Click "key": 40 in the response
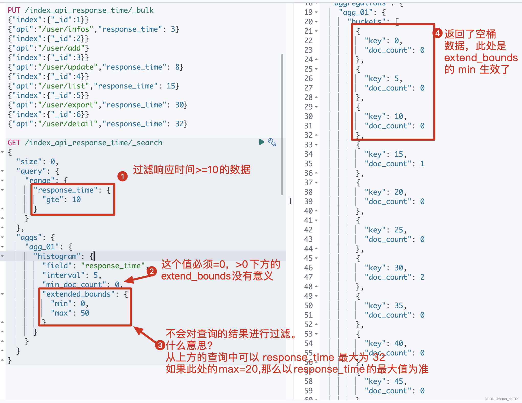 tap(385, 343)
